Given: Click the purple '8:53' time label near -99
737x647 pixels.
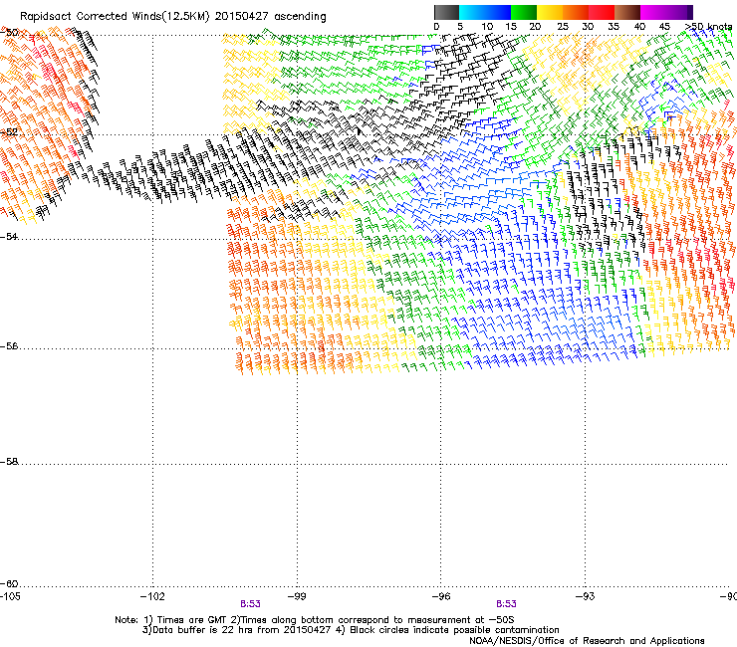Looking at the screenshot, I should tap(250, 604).
